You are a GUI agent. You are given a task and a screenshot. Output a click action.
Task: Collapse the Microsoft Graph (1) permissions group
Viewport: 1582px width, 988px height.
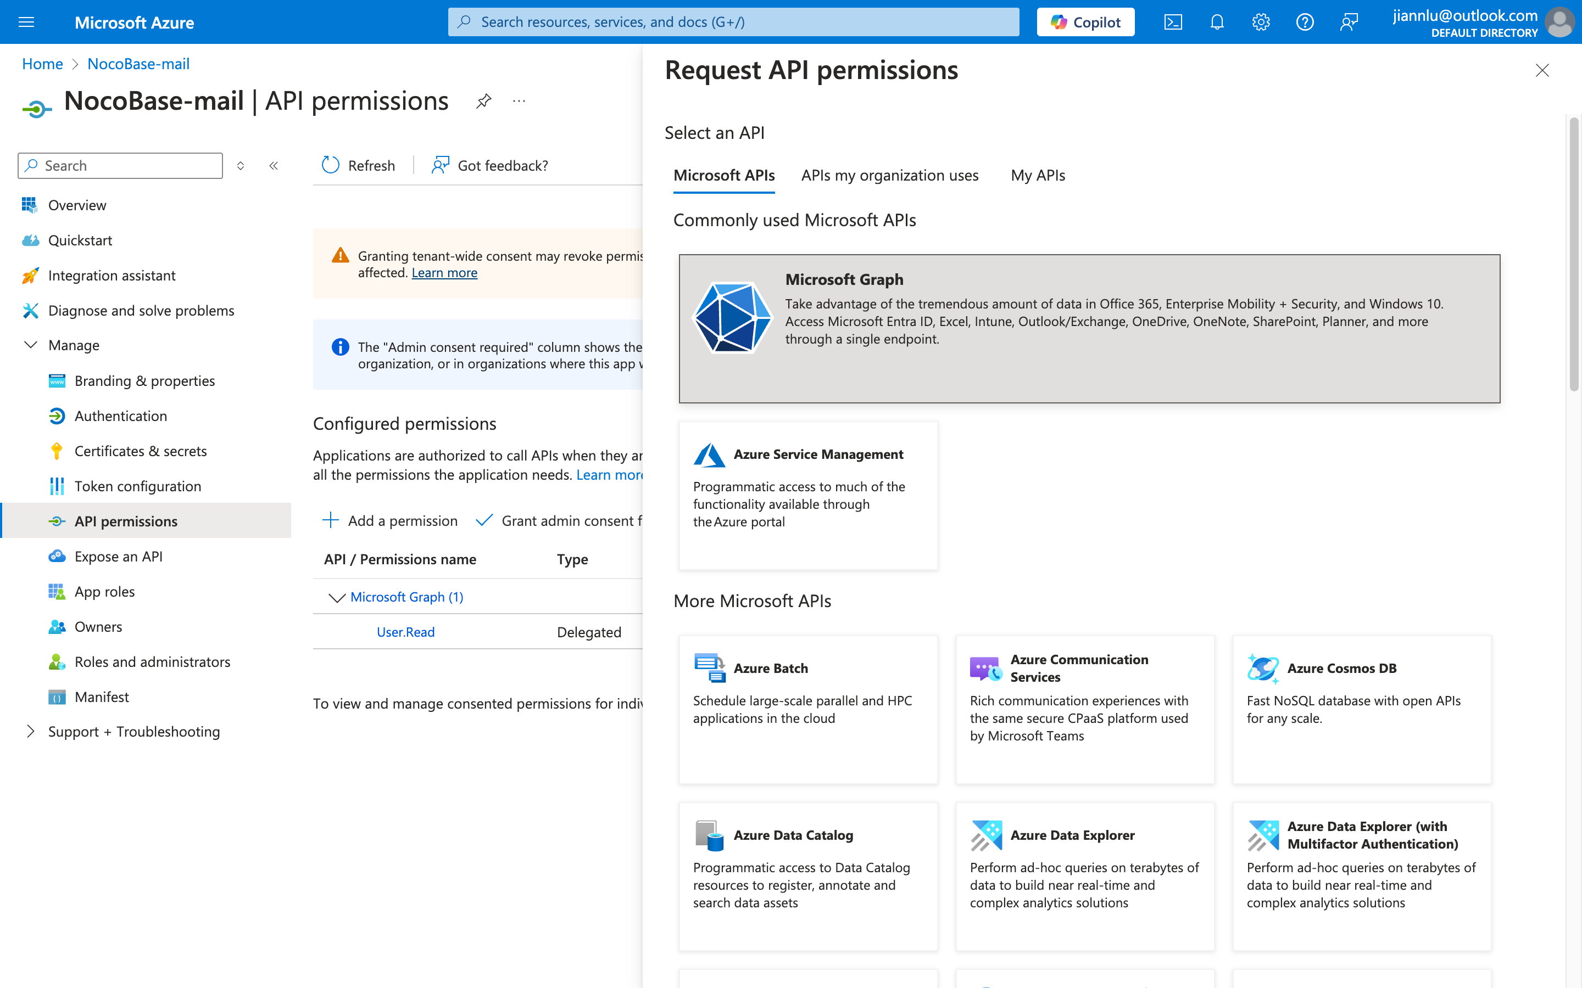pos(337,597)
